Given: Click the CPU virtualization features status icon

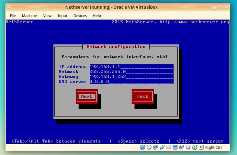Looking at the screenshot, I should (x=188, y=147).
